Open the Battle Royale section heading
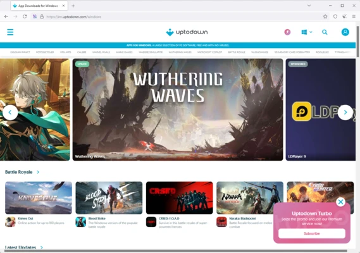This screenshot has height=253, width=360. (x=19, y=172)
